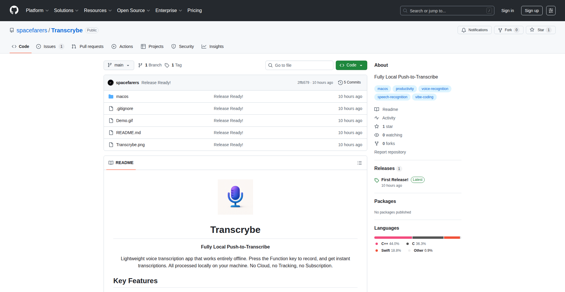Screen dimensions: 565x292
Task: Click the commits history clock icon
Action: [340, 83]
